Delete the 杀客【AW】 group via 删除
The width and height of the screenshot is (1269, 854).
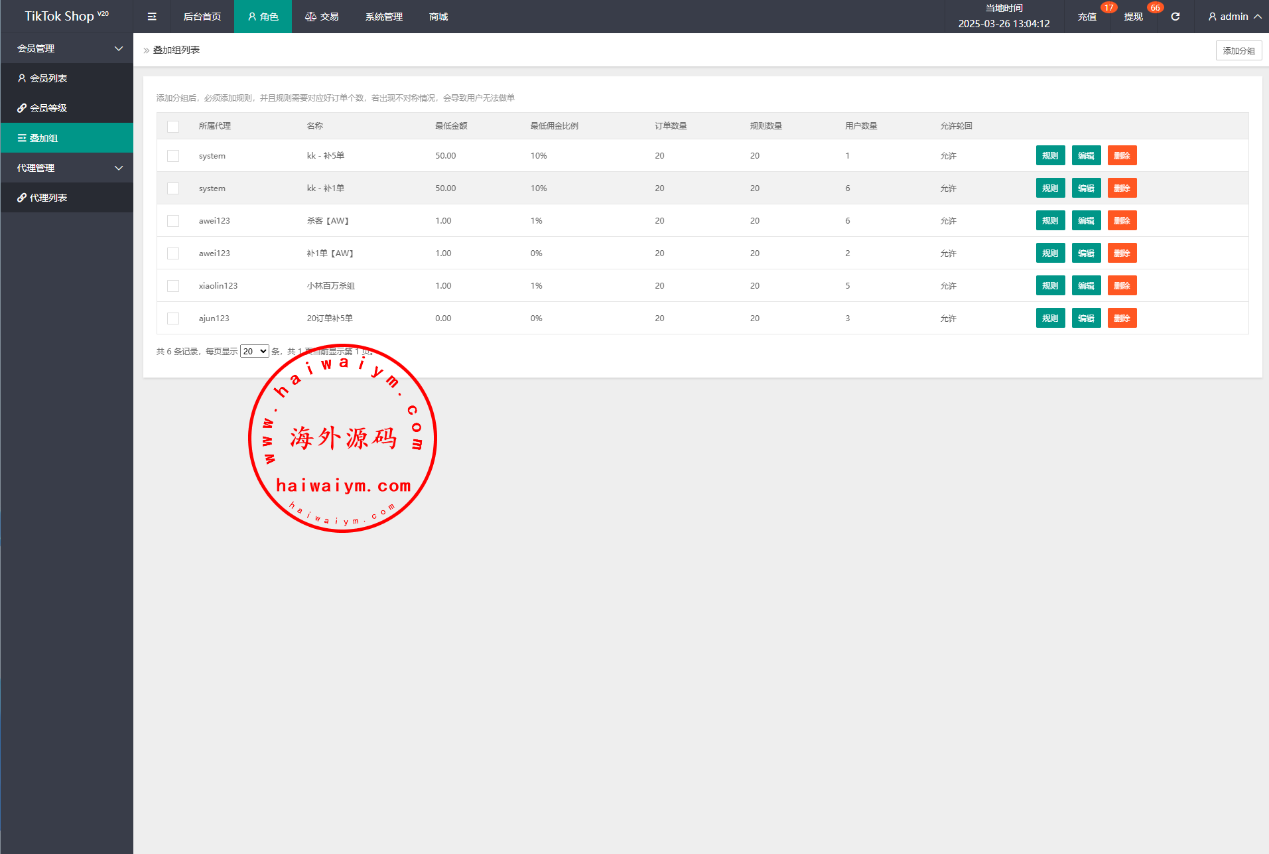pyautogui.click(x=1122, y=221)
